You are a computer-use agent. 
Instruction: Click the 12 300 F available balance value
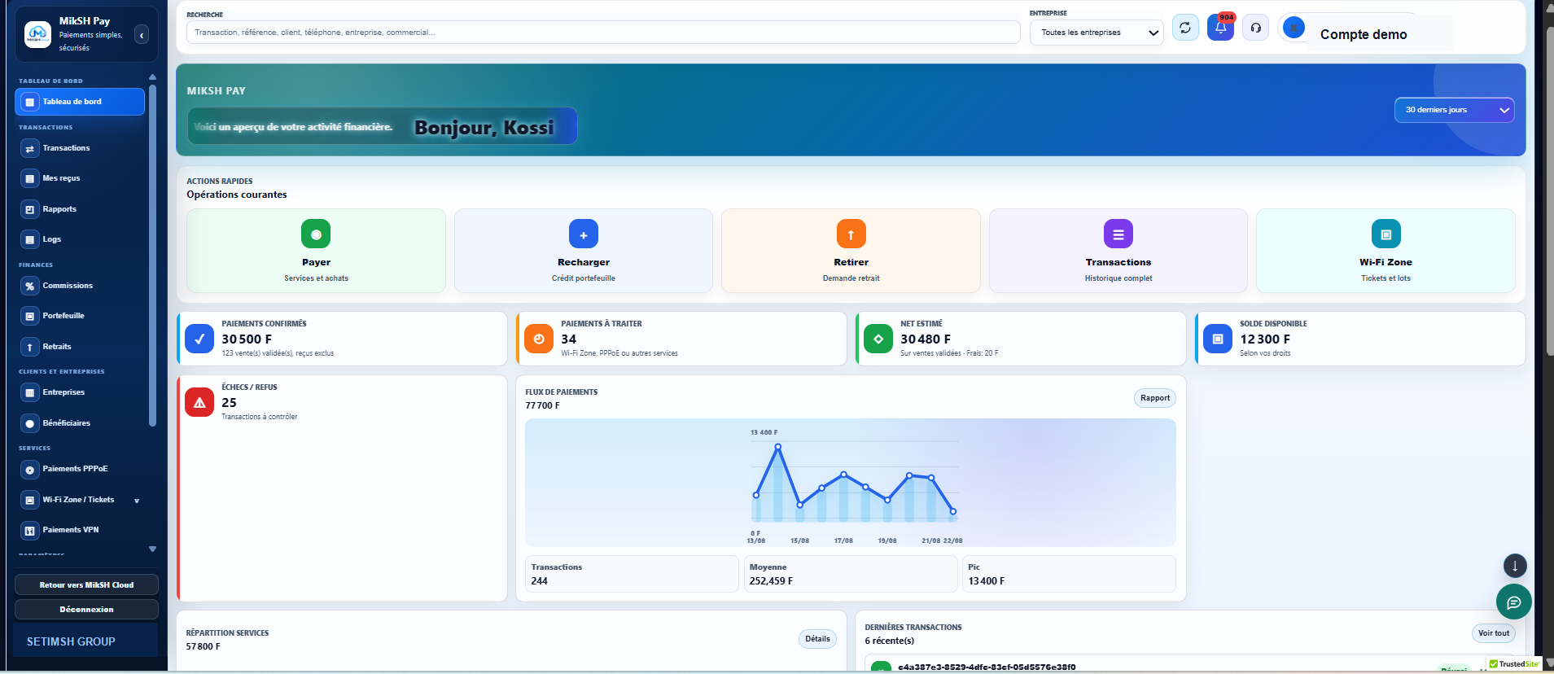1265,339
